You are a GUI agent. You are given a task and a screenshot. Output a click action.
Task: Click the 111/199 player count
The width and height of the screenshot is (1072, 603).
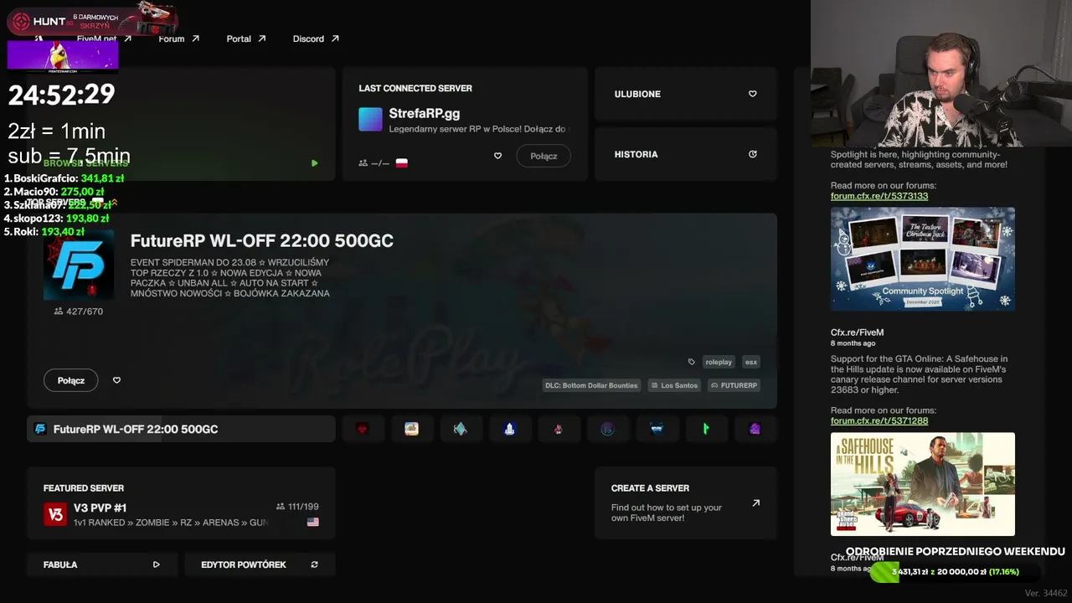click(x=297, y=507)
